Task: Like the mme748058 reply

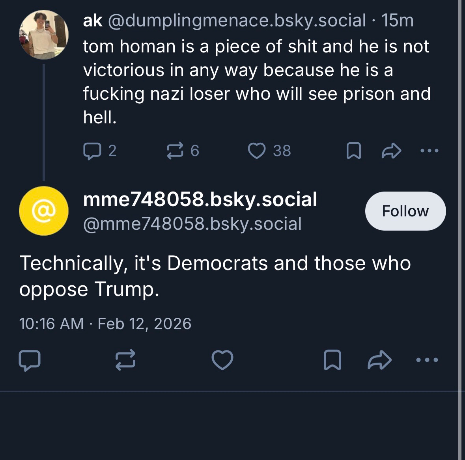Action: (222, 360)
